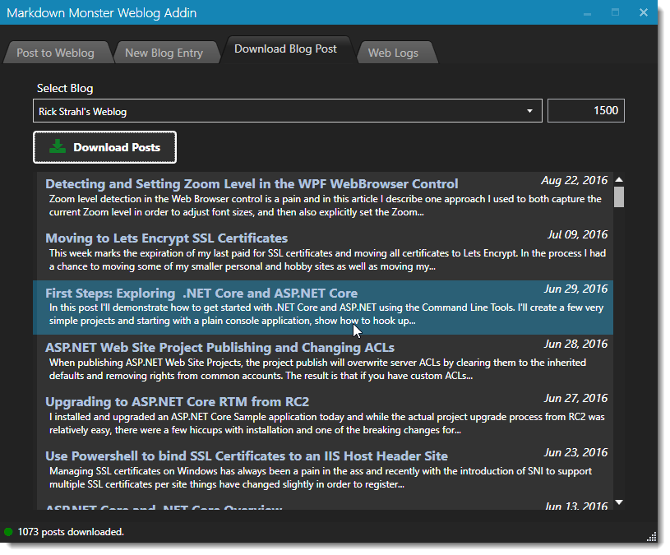Image resolution: width=670 pixels, height=555 pixels.
Task: Minimize the Weblog Addin window
Action: [588, 14]
